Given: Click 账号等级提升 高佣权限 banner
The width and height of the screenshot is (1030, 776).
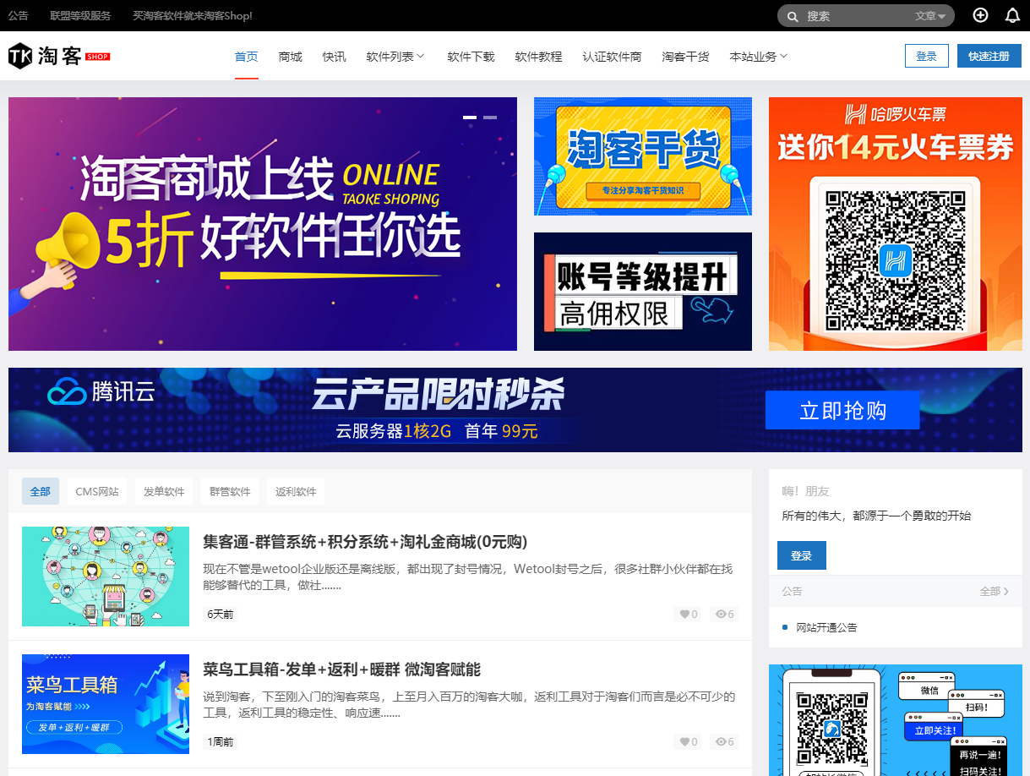Looking at the screenshot, I should point(643,292).
